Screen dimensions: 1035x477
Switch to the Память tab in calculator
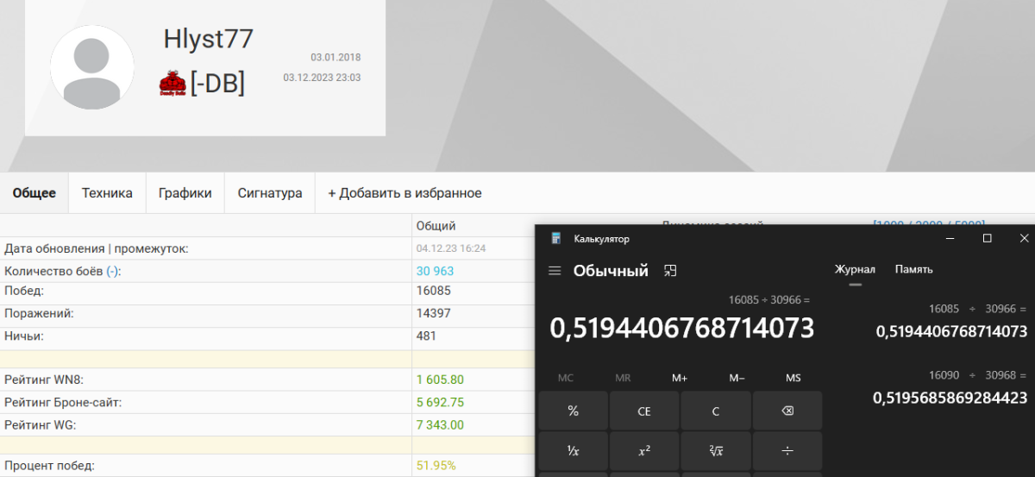(x=913, y=269)
